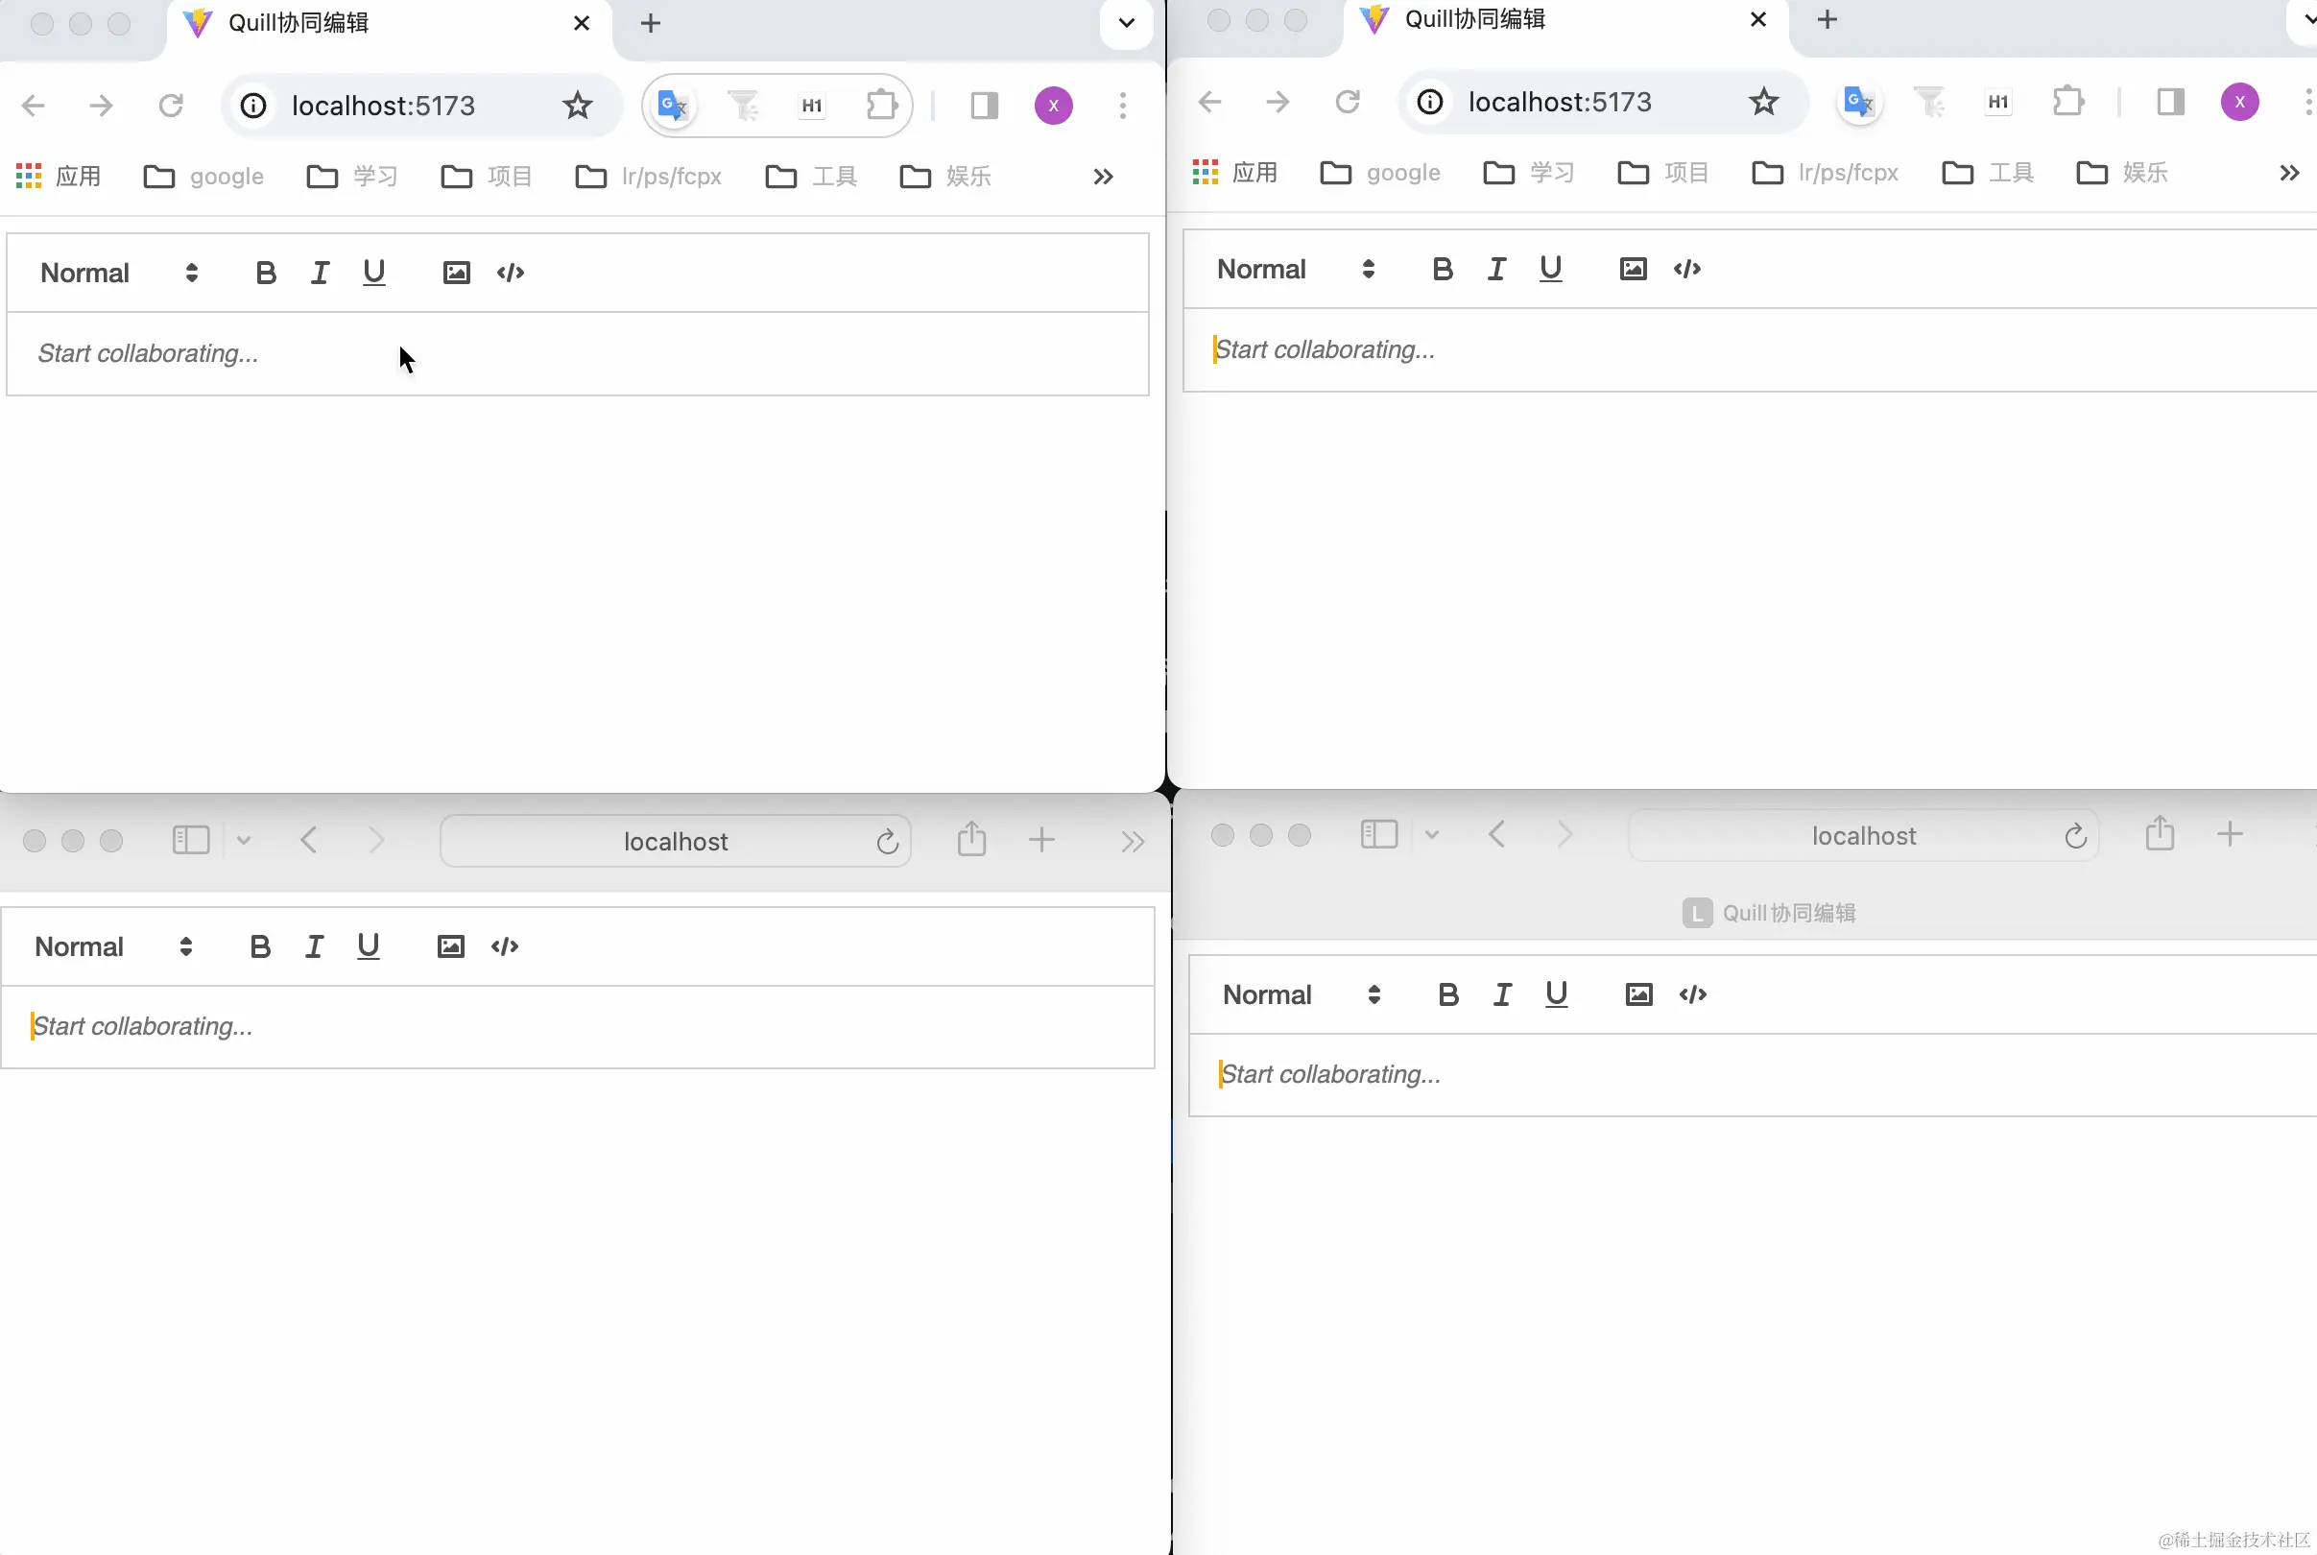Apply italic formatting in the top-right editor

1496,268
